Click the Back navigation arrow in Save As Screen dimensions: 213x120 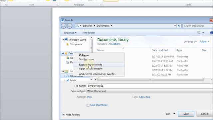[x=64, y=26]
